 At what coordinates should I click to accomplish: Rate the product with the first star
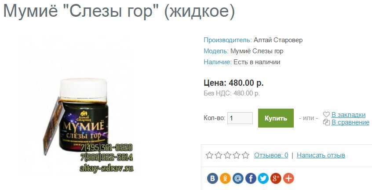coord(209,155)
